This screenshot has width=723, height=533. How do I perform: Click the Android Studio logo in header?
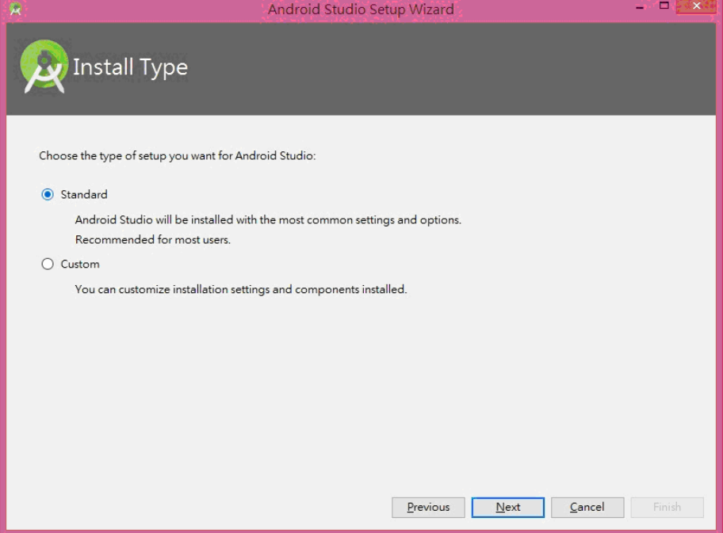[44, 67]
